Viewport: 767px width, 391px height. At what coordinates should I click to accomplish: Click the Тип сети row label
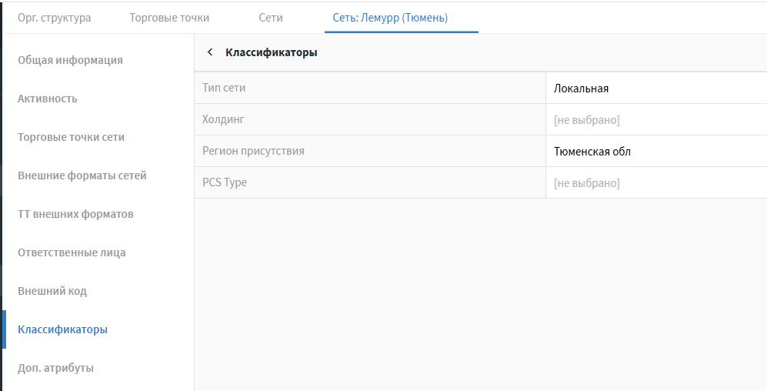224,88
